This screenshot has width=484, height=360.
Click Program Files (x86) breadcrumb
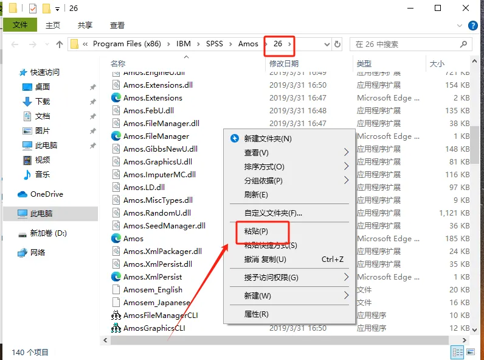click(x=127, y=44)
